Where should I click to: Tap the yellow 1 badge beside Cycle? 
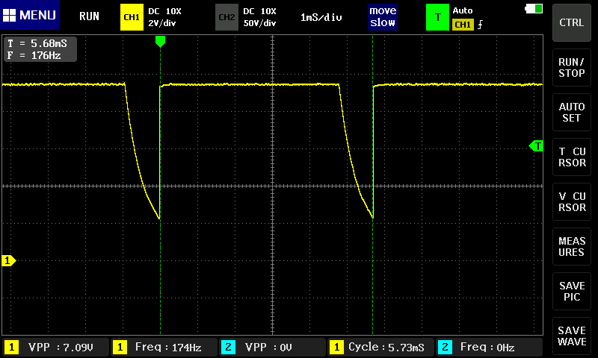[x=337, y=347]
